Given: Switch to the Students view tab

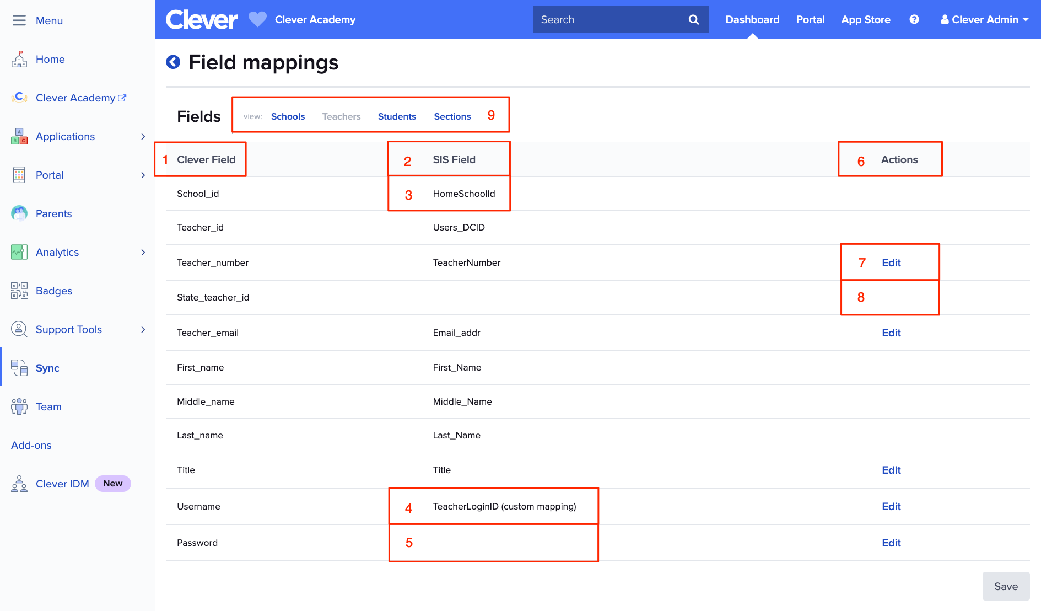Looking at the screenshot, I should coord(397,116).
